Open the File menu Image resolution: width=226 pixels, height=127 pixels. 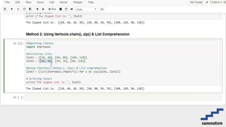coord(7,2)
